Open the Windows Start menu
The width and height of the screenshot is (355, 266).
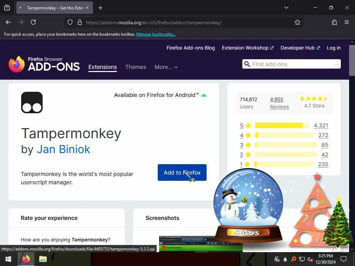[8, 259]
